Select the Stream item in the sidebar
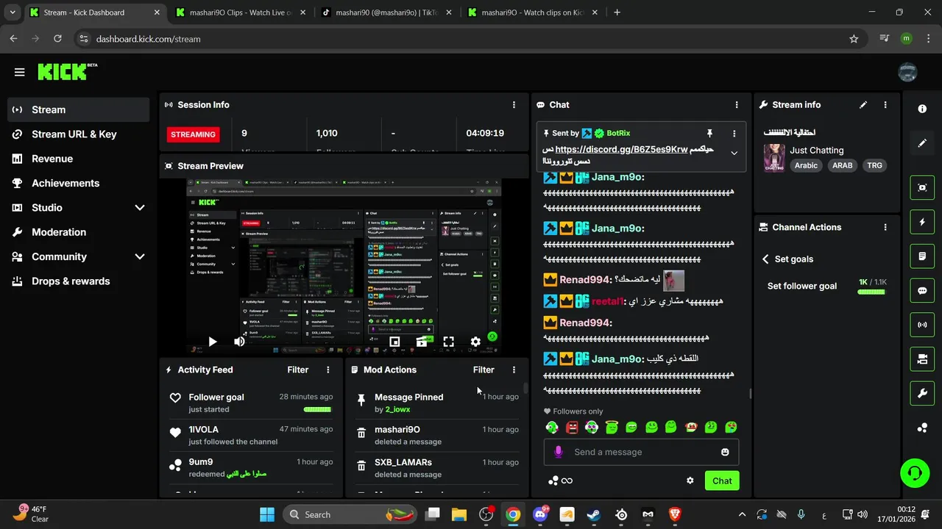The width and height of the screenshot is (942, 529). 78,109
